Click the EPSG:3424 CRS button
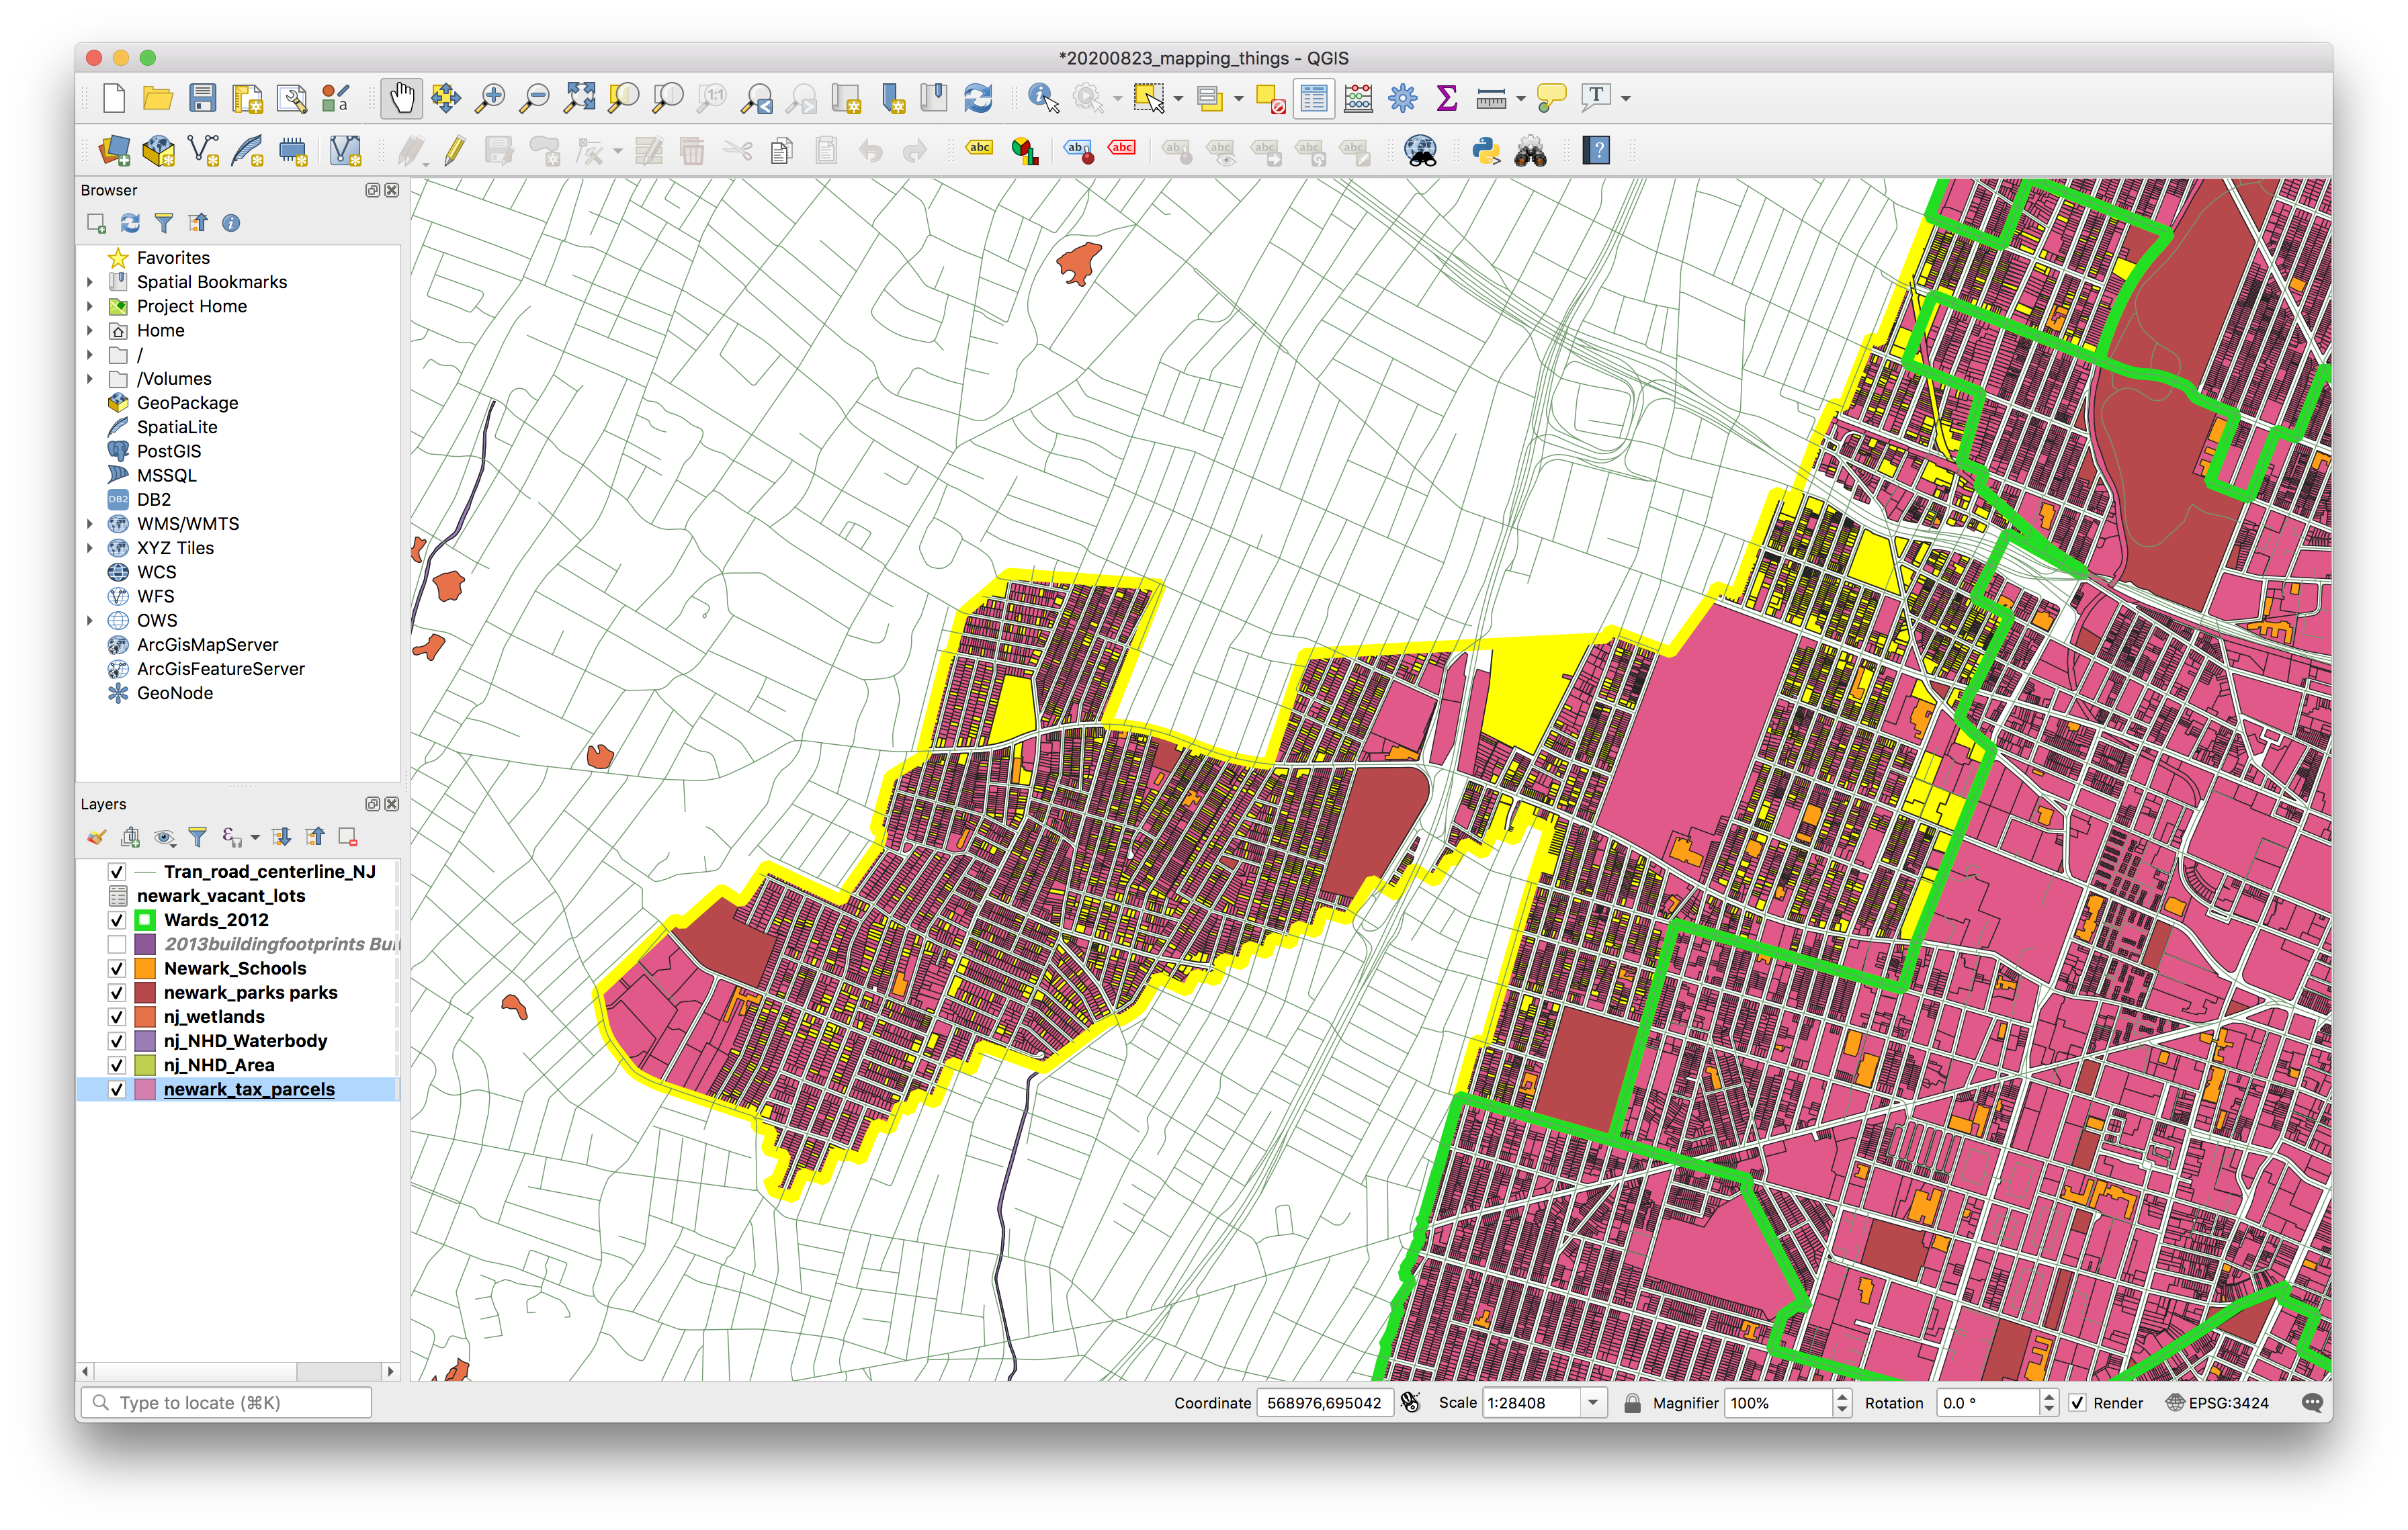Viewport: 2408px width, 1530px height. point(2217,1403)
